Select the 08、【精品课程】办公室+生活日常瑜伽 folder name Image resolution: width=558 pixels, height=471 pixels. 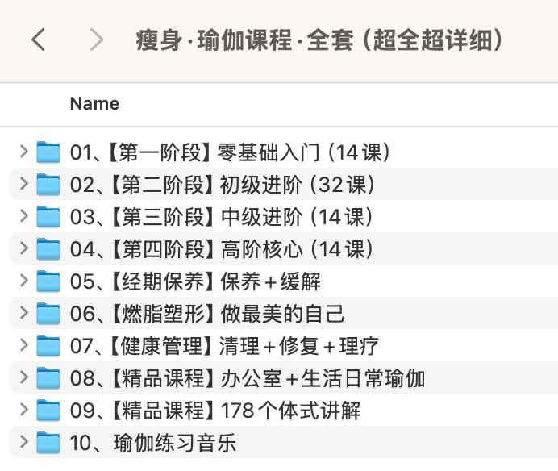[x=248, y=378]
